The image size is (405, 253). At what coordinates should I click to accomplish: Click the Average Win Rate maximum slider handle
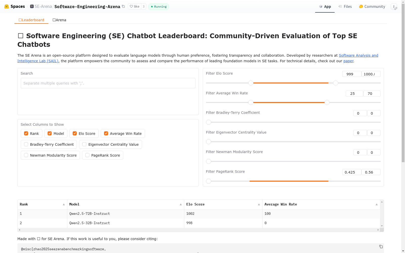click(x=327, y=102)
